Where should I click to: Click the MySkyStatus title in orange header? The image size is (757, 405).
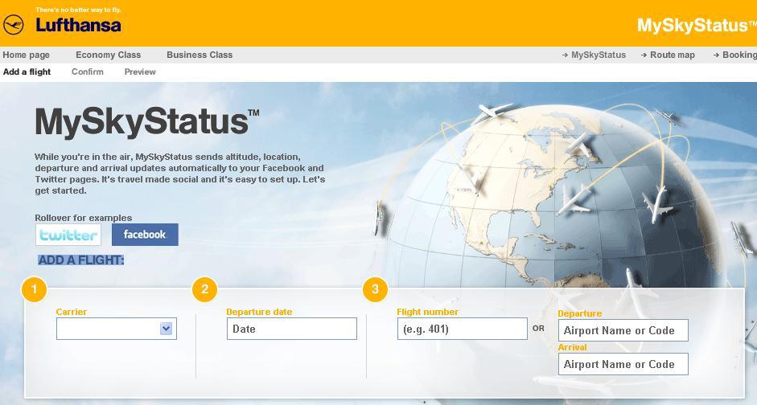click(x=697, y=26)
